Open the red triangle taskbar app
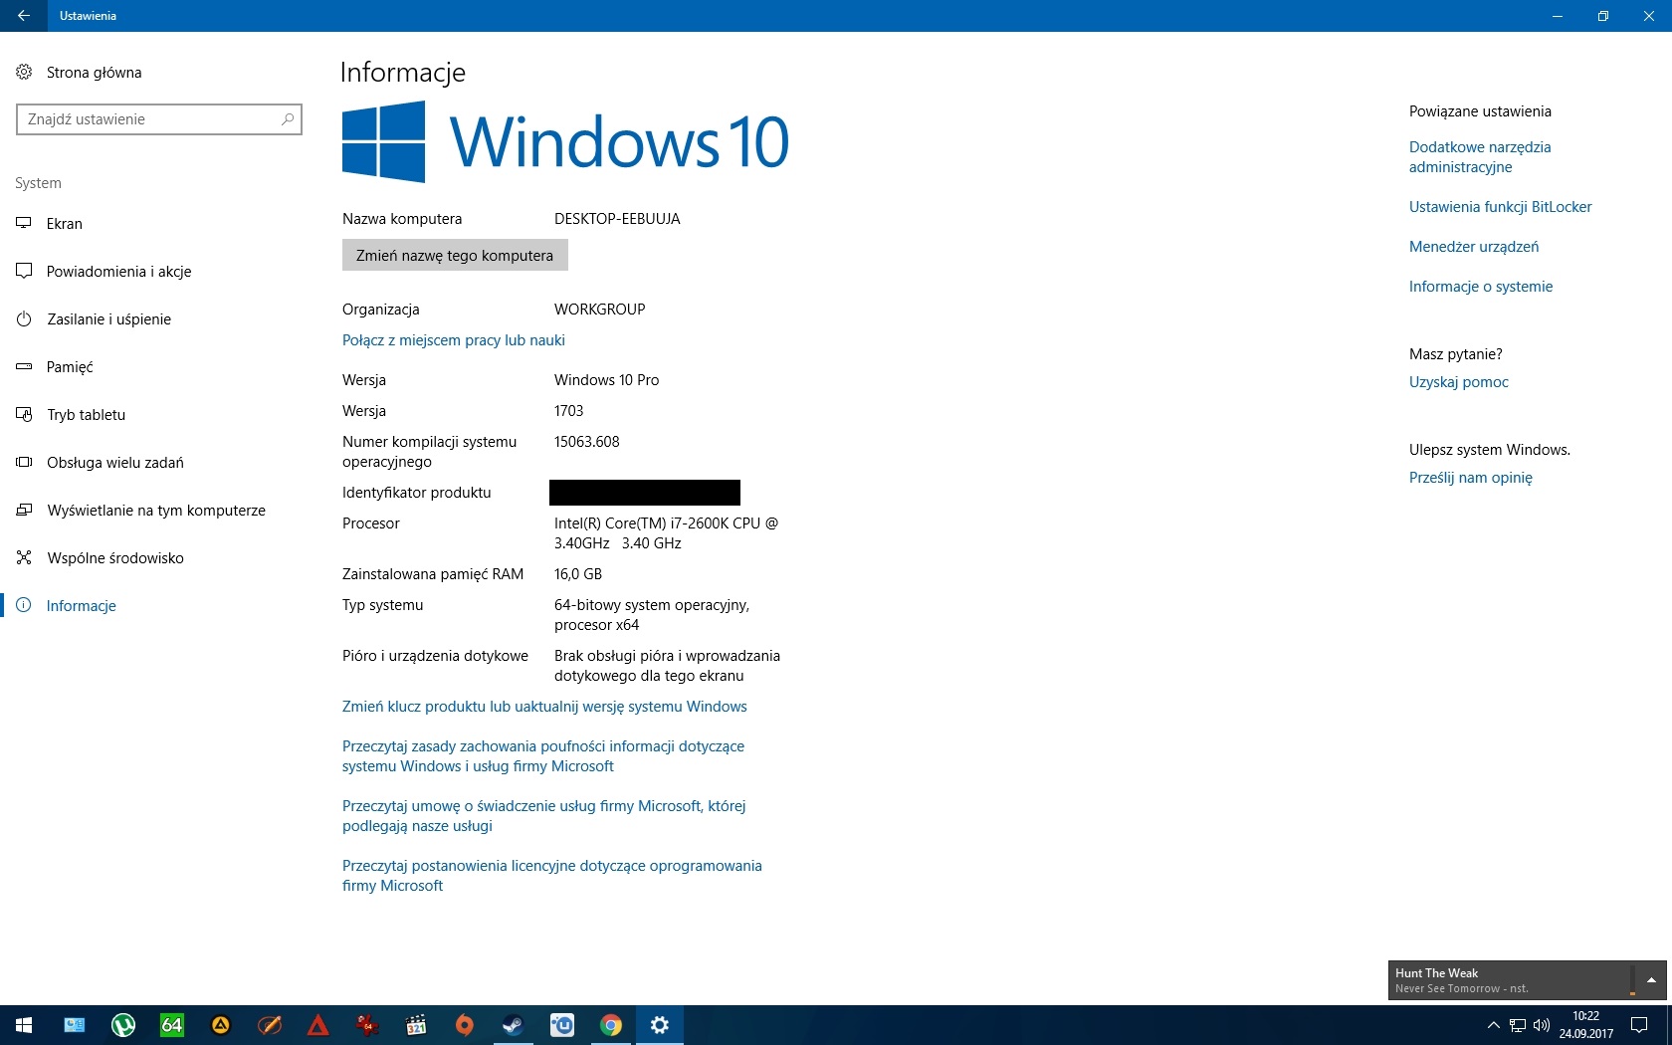This screenshot has width=1672, height=1045. coord(318,1025)
